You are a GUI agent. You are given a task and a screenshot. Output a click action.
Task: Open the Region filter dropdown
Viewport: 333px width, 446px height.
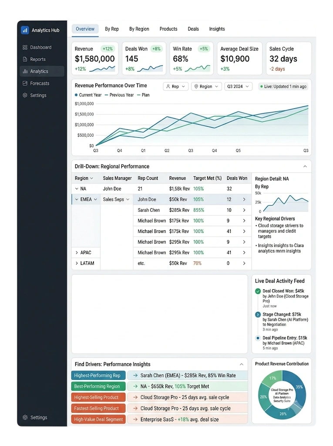pos(206,87)
